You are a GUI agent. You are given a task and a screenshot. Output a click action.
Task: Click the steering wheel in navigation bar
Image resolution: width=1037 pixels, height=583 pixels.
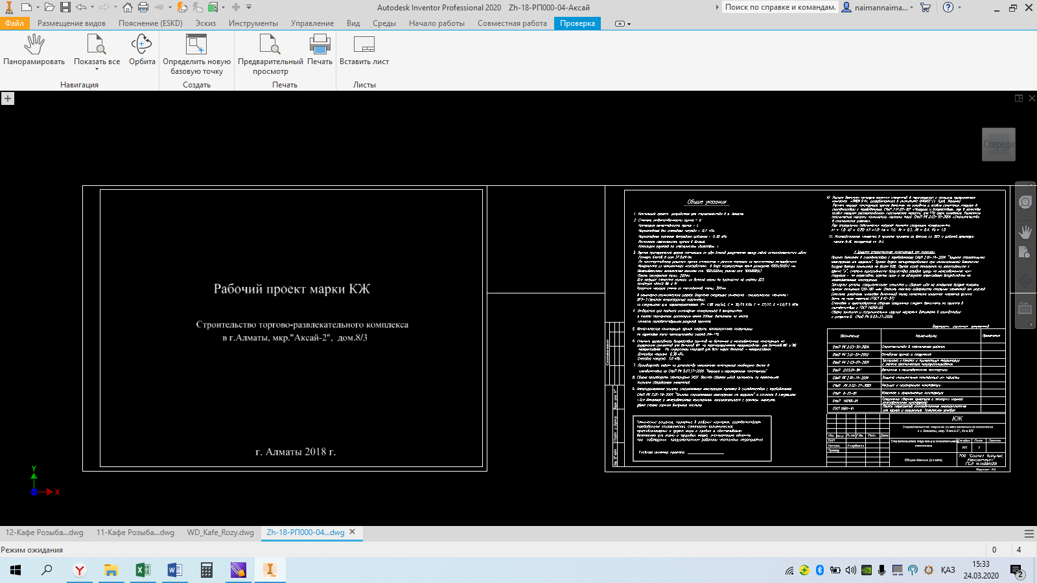1025,202
